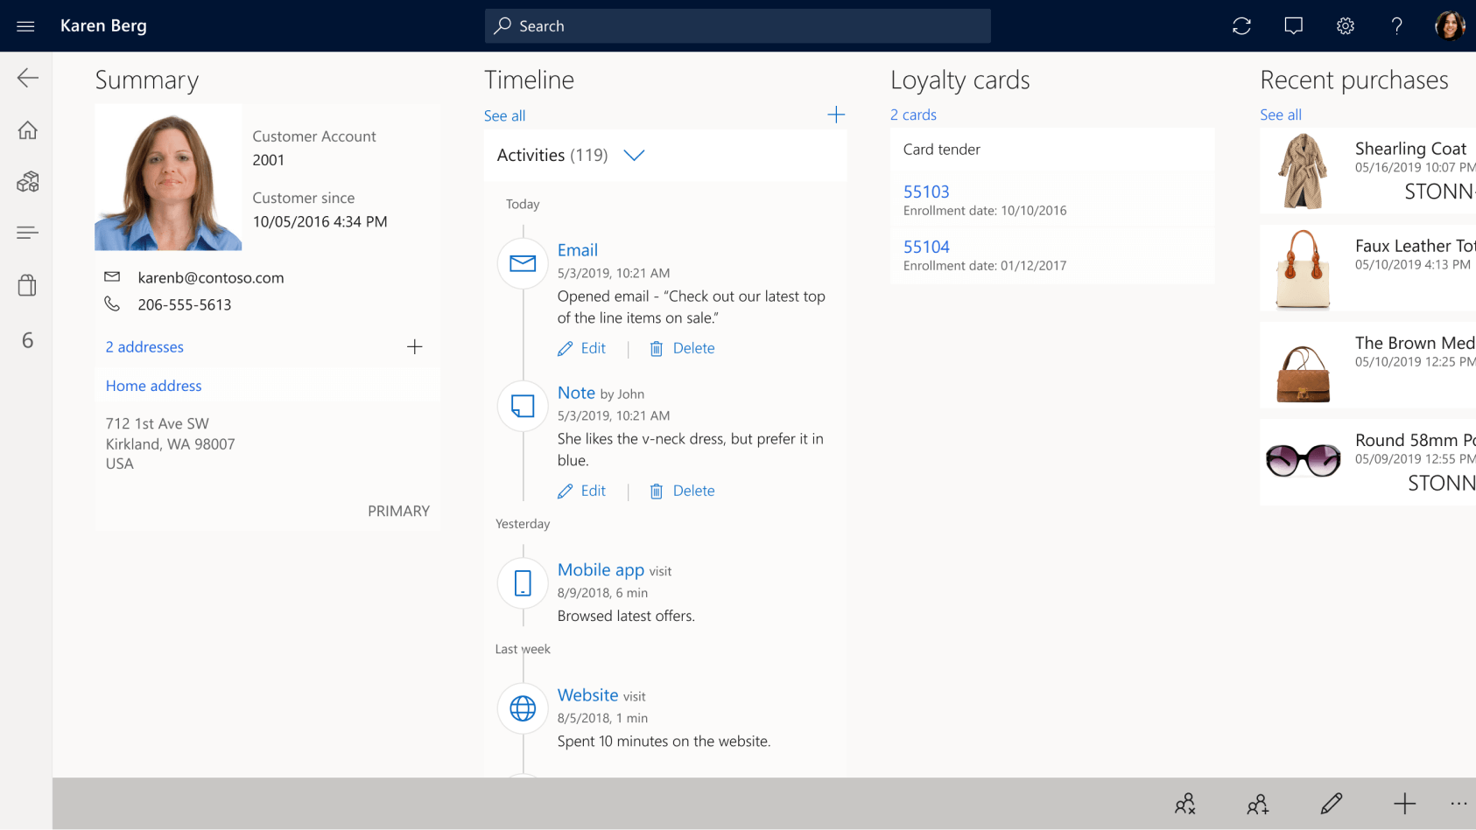Open the messages chat icon

1293,26
